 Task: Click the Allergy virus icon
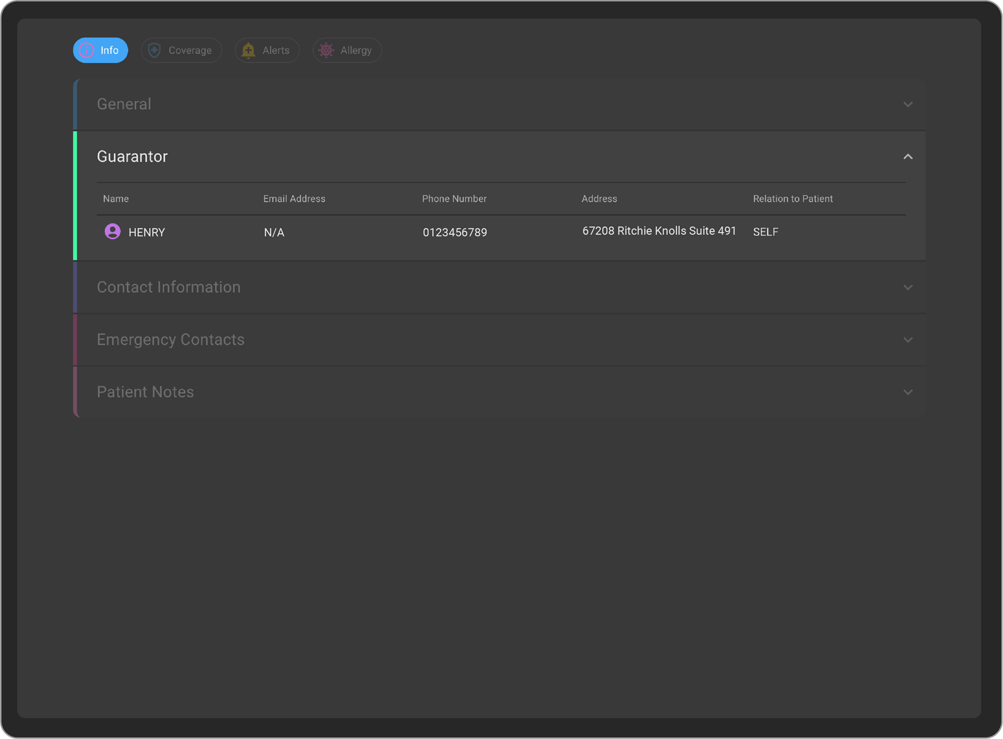327,50
